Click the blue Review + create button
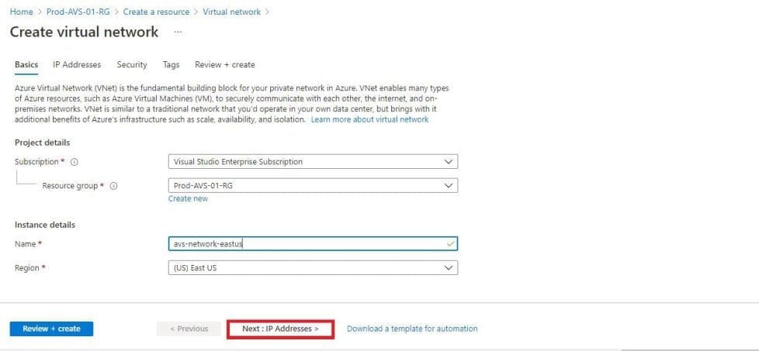This screenshot has height=351, width=759. pos(51,329)
